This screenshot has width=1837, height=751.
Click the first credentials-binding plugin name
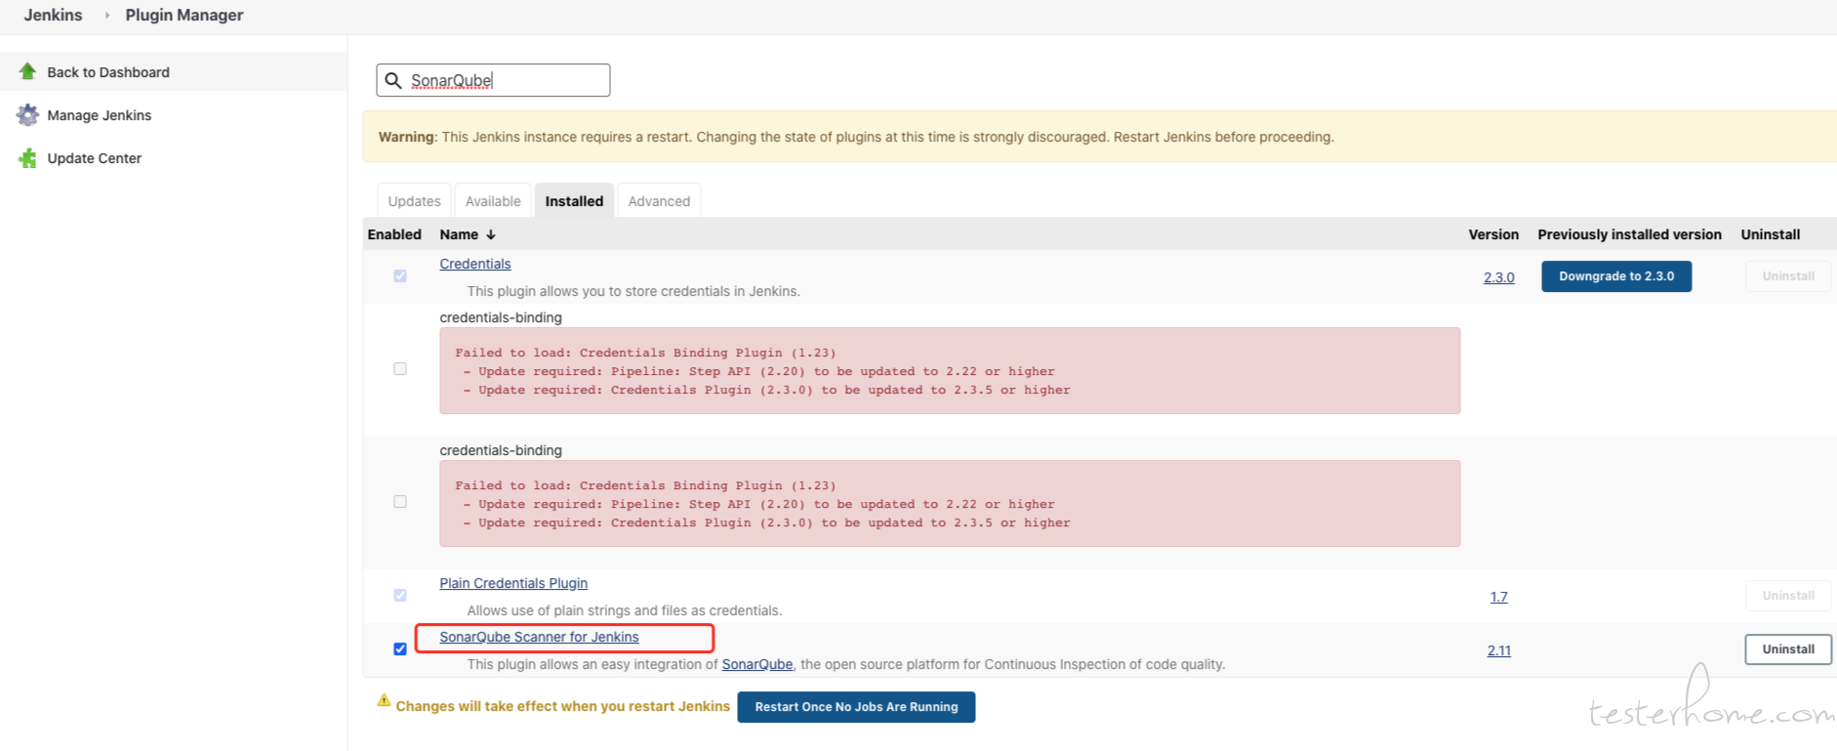click(x=501, y=317)
